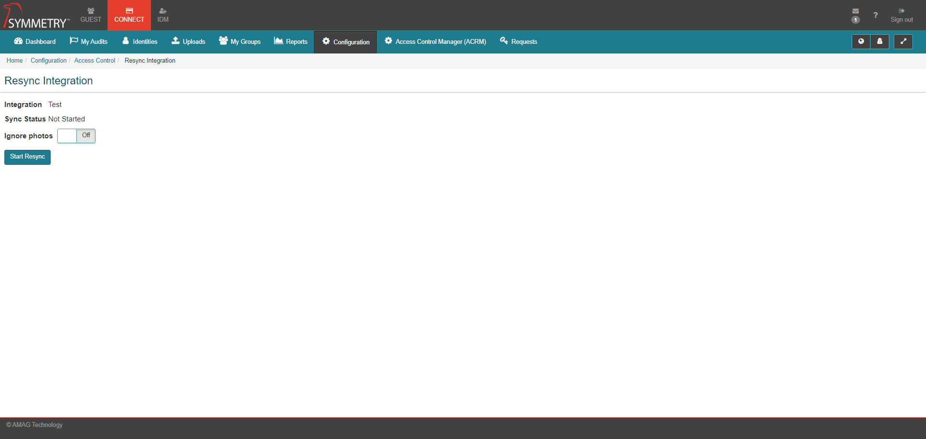Viewport: 926px width, 439px height.
Task: Go to Requests
Action: pos(518,41)
